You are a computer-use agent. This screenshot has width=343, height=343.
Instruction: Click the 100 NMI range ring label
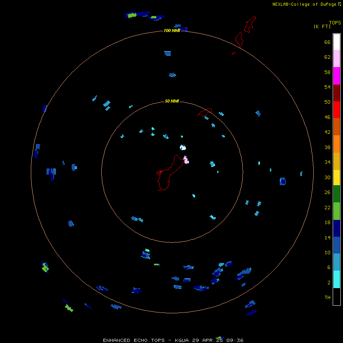172,30
